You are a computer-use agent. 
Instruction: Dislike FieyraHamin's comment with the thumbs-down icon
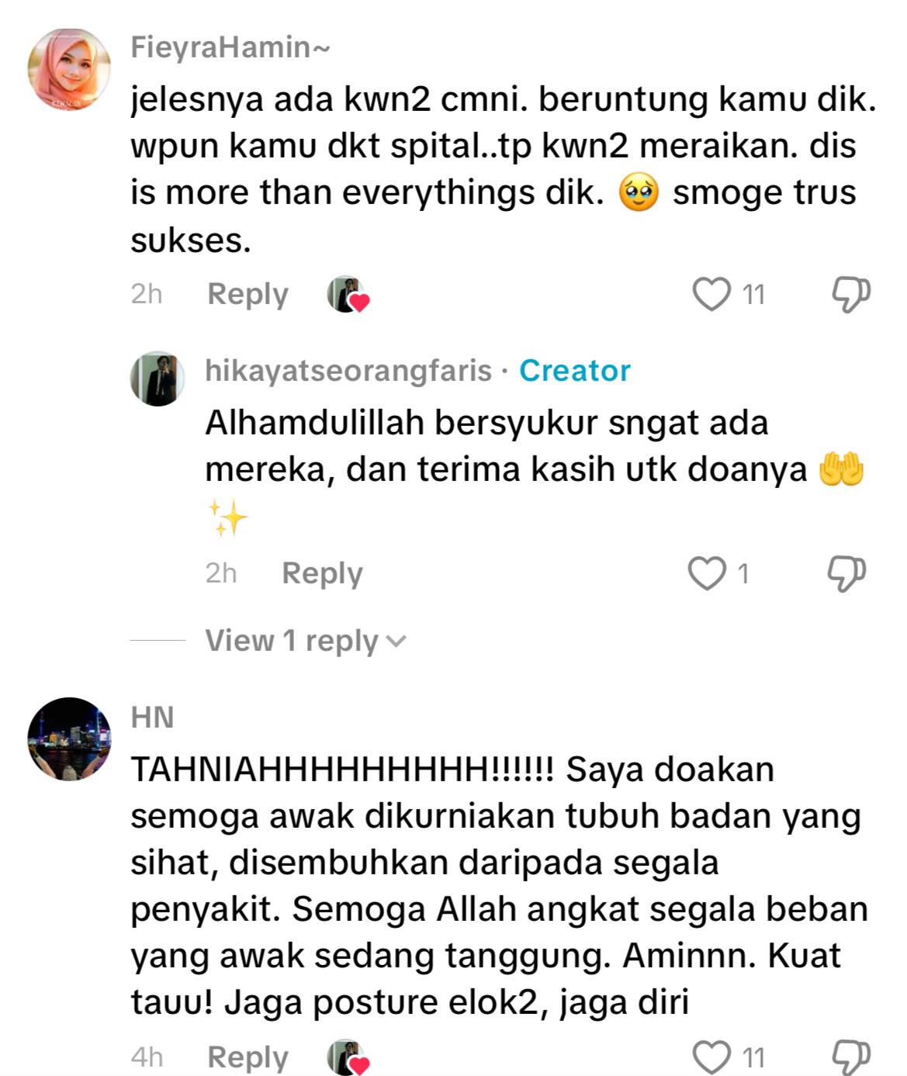coord(851,295)
